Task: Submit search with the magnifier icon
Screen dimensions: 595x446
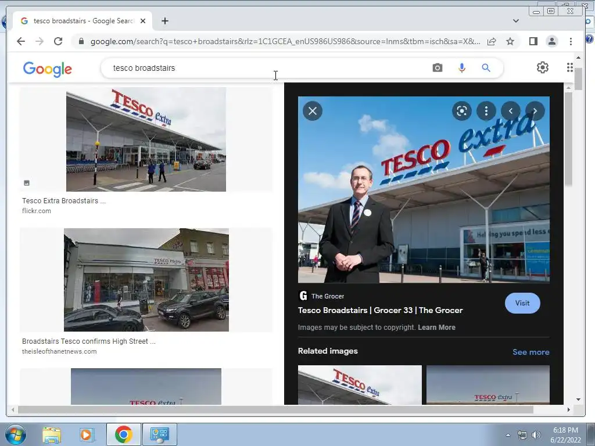Action: pyautogui.click(x=486, y=68)
